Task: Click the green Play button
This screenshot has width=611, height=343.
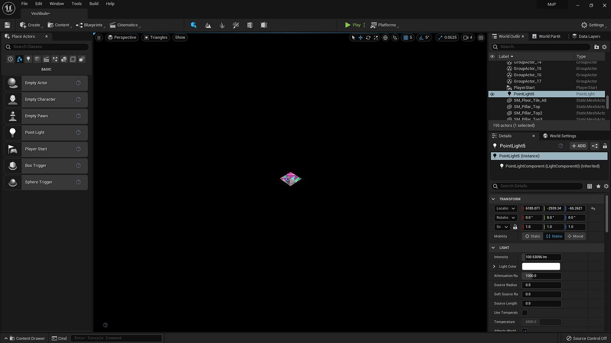Action: coord(353,25)
